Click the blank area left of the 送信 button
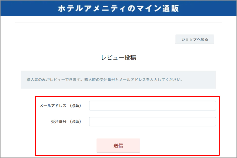Screen dimensions: 237x158 coord(66,145)
